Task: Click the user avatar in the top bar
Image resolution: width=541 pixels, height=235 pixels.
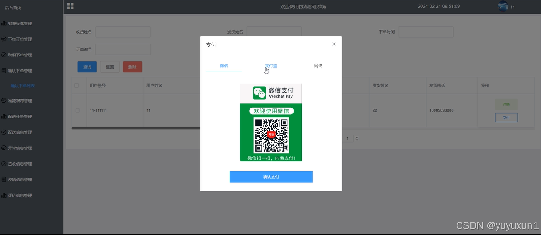Action: [x=503, y=6]
